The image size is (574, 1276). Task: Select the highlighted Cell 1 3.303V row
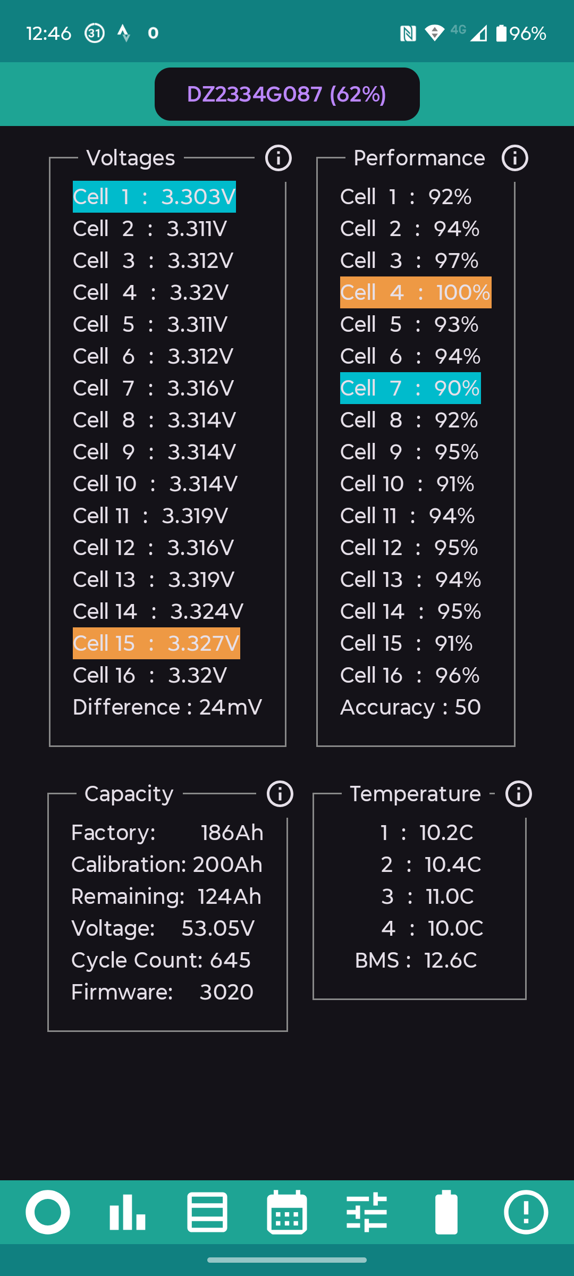tap(154, 197)
